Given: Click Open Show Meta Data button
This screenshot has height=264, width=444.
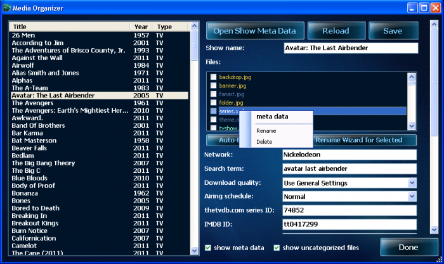Looking at the screenshot, I should [x=255, y=30].
